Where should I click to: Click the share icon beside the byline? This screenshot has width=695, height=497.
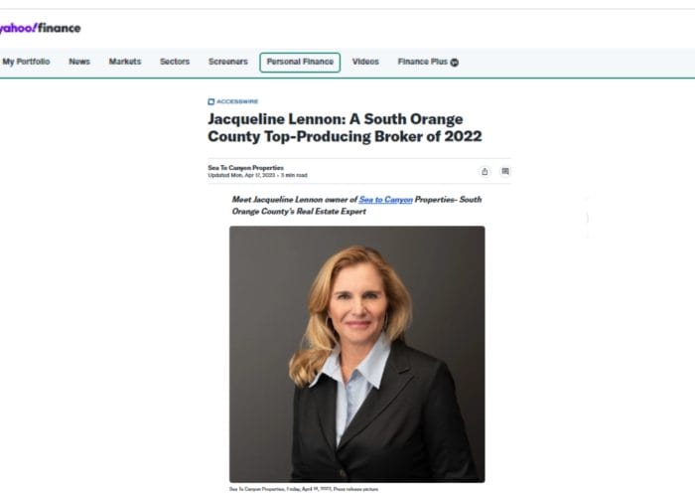pos(485,171)
